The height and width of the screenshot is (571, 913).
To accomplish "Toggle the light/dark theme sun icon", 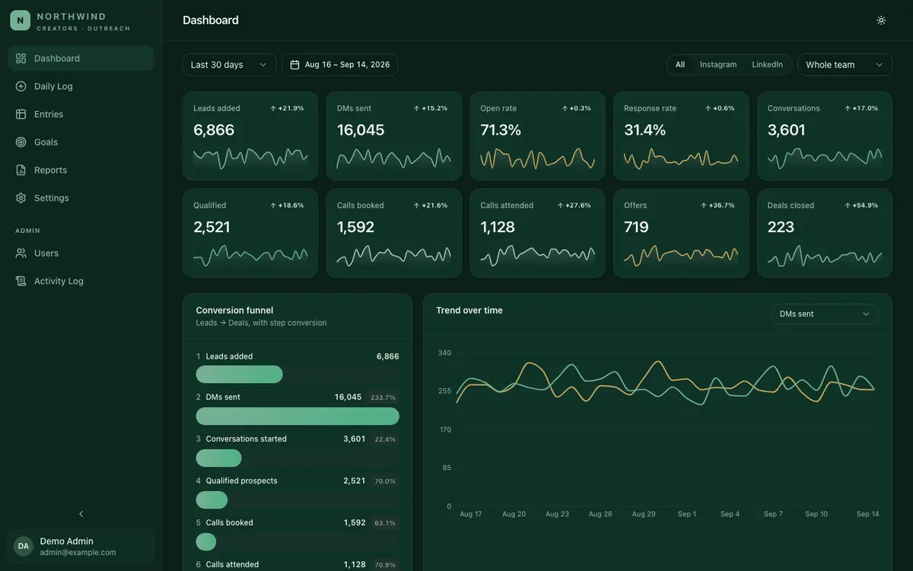I will tap(881, 21).
